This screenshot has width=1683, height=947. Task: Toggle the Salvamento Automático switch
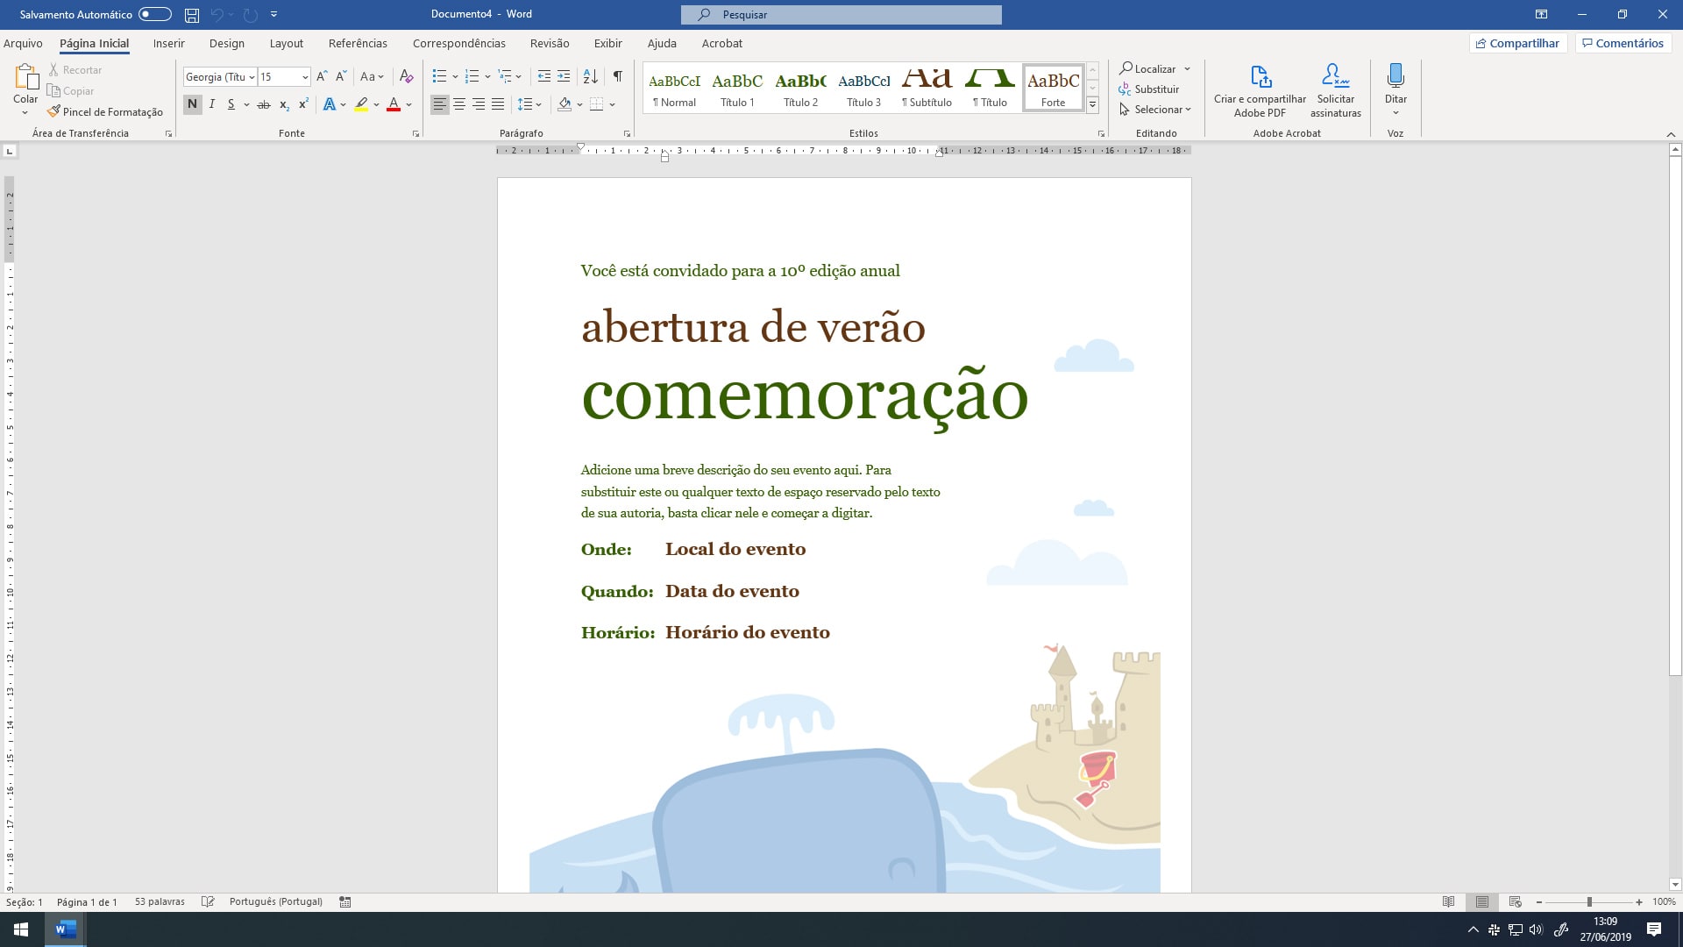(x=155, y=14)
